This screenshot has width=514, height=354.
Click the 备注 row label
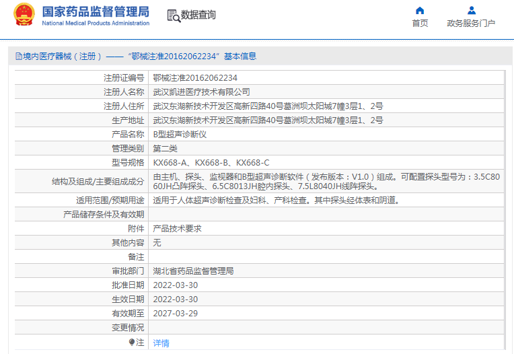pyautogui.click(x=136, y=256)
